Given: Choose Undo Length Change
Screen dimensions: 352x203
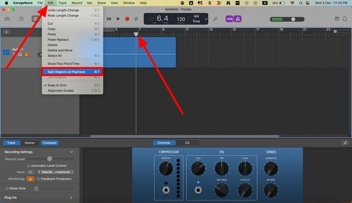Looking at the screenshot, I should click(72, 10).
